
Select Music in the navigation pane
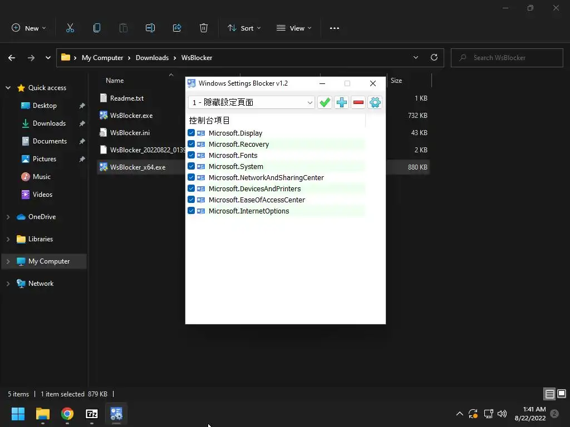41,177
